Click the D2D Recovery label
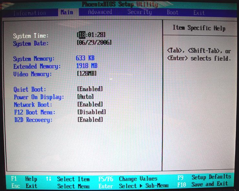Viewport: 239px width, 191px height. (x=33, y=120)
